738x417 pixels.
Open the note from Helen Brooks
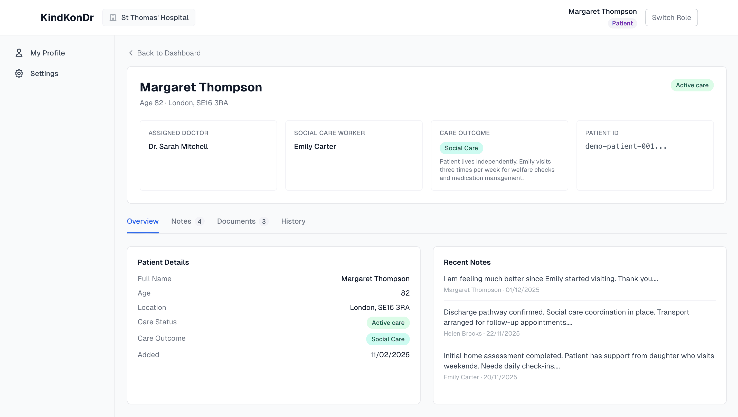(566, 317)
